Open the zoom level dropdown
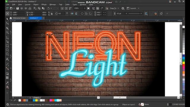190x107 pixels. click(85, 8)
